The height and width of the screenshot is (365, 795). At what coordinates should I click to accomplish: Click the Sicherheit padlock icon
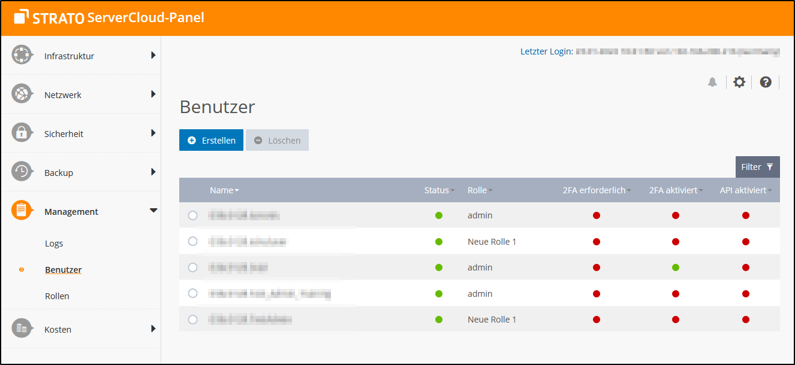[x=22, y=133]
